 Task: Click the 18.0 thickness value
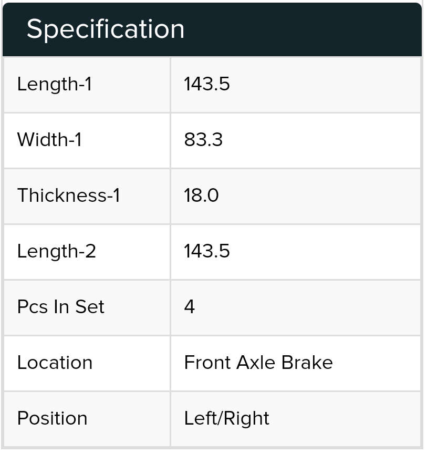click(201, 195)
